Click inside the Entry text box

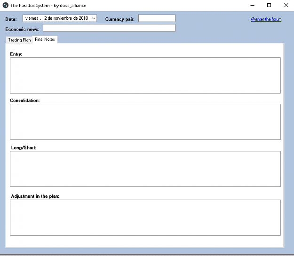[145, 75]
